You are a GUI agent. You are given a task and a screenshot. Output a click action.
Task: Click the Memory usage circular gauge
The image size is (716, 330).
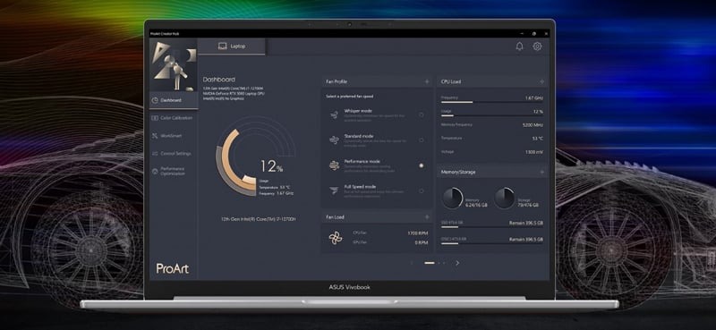(452, 199)
